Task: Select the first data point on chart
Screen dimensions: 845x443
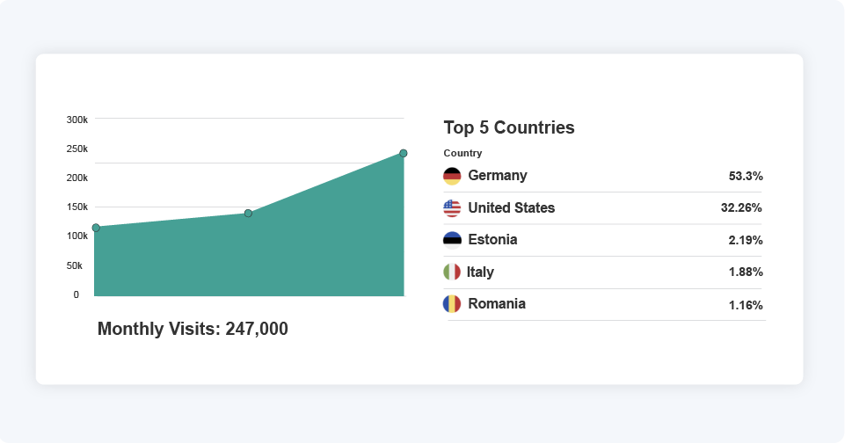Action: [96, 228]
